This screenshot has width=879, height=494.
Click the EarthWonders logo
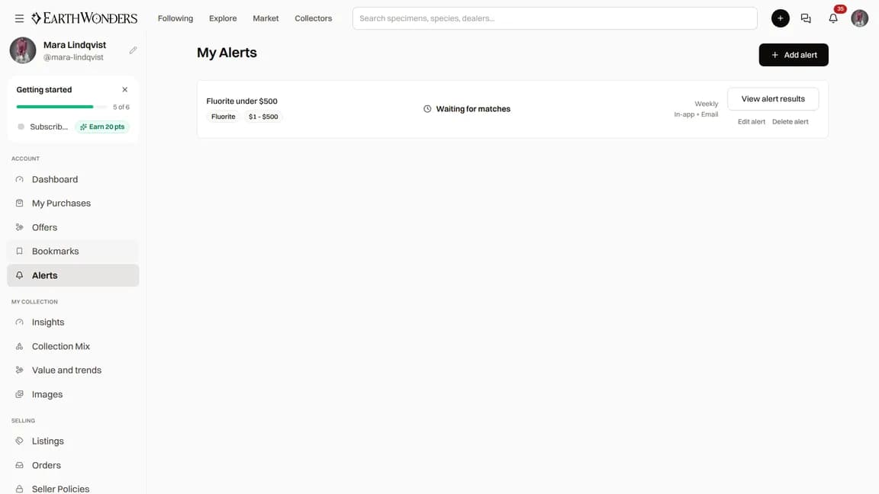(x=84, y=18)
